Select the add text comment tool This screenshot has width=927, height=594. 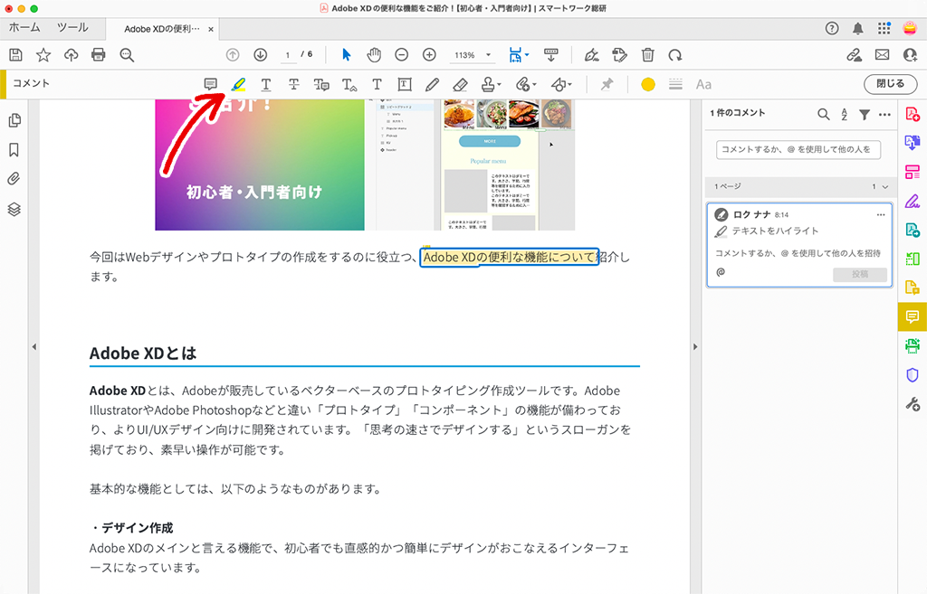pos(377,84)
